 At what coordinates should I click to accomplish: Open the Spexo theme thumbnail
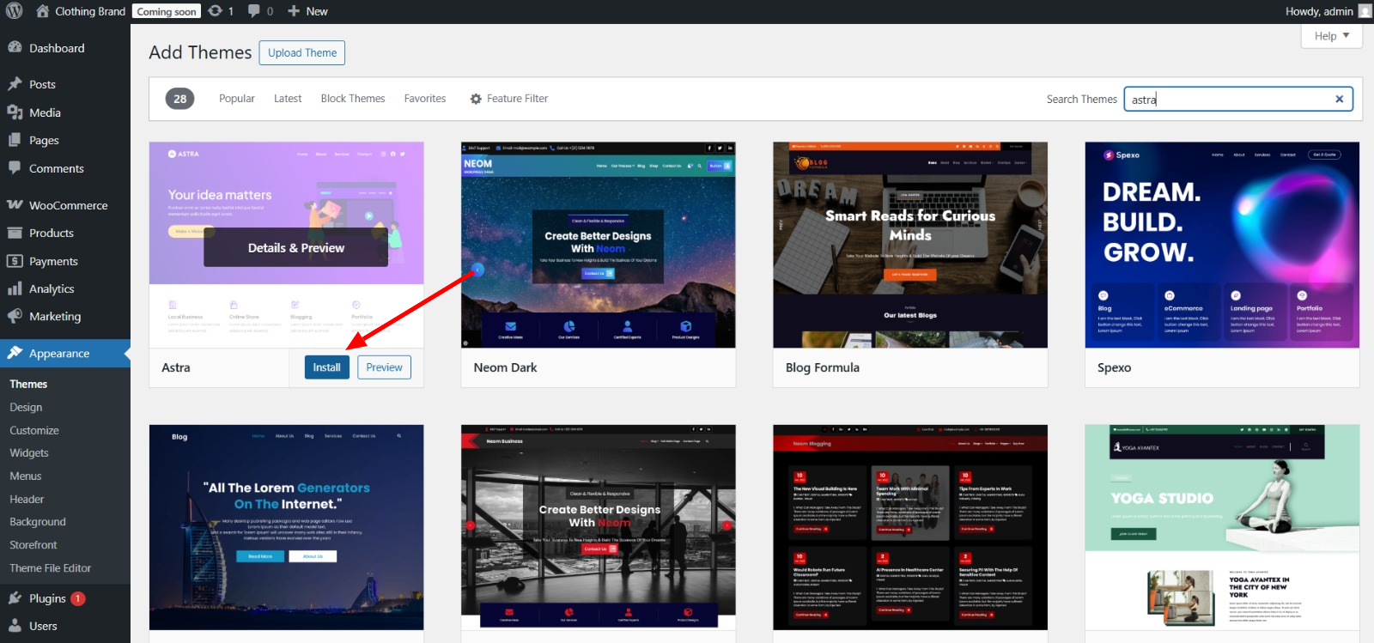(1222, 245)
